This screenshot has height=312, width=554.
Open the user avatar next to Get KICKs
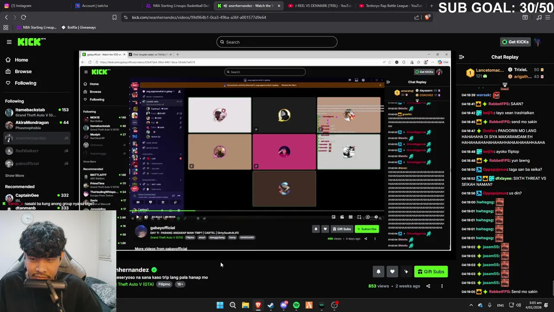(x=537, y=42)
